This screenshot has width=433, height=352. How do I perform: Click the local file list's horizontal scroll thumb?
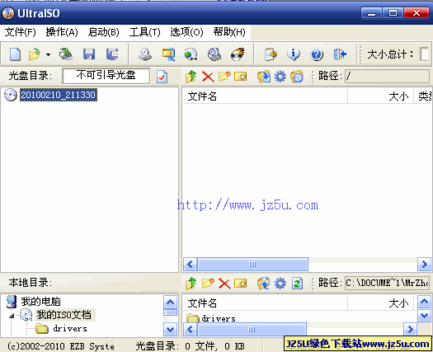(252, 329)
